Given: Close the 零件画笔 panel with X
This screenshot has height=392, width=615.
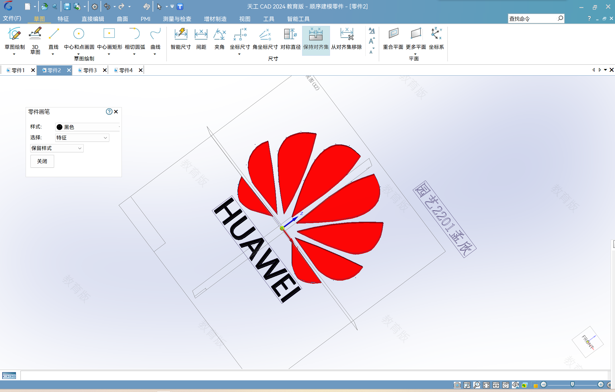Looking at the screenshot, I should click(x=116, y=111).
